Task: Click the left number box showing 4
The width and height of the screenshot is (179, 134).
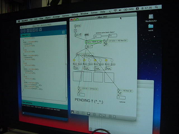Action: pos(97,36)
